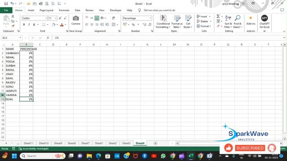Click in the formula bar
This screenshot has width=287, height=161.
click(167, 38)
